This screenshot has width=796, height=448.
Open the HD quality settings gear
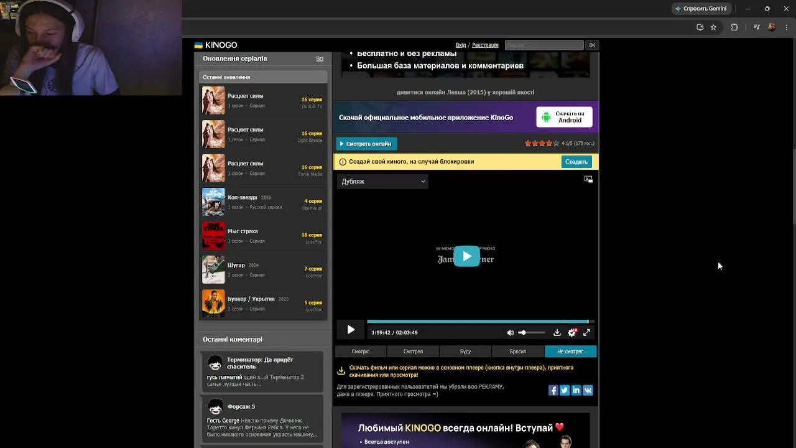572,332
